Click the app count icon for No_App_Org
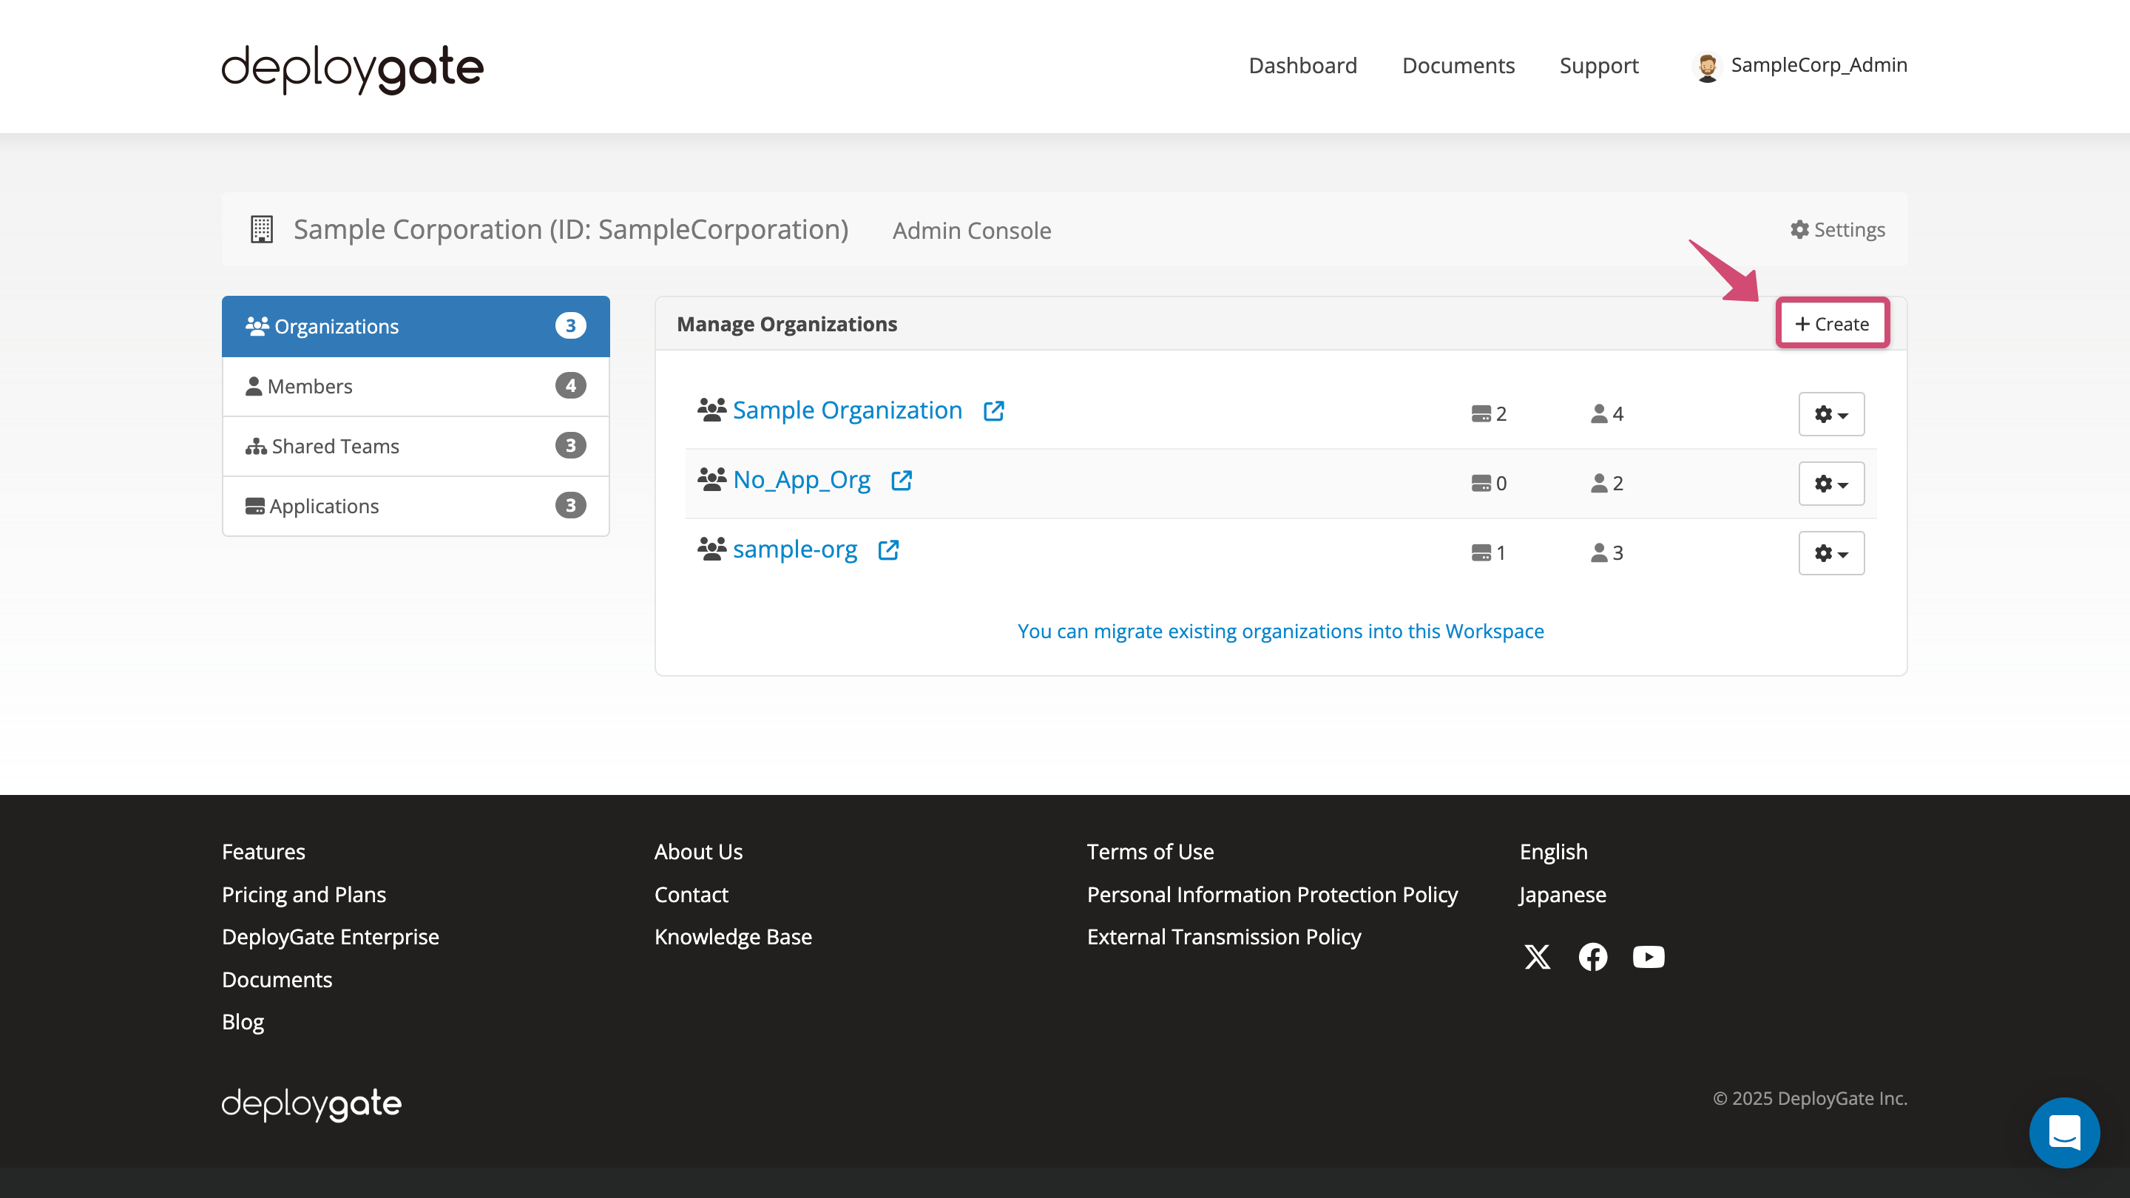This screenshot has width=2130, height=1198. click(1481, 483)
